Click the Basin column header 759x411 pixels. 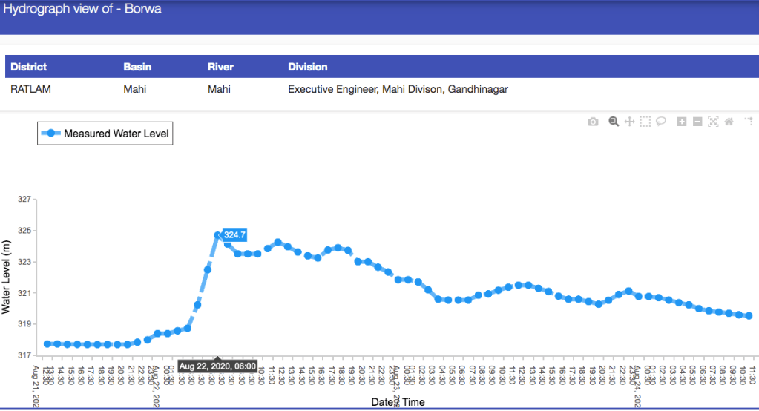coord(137,67)
